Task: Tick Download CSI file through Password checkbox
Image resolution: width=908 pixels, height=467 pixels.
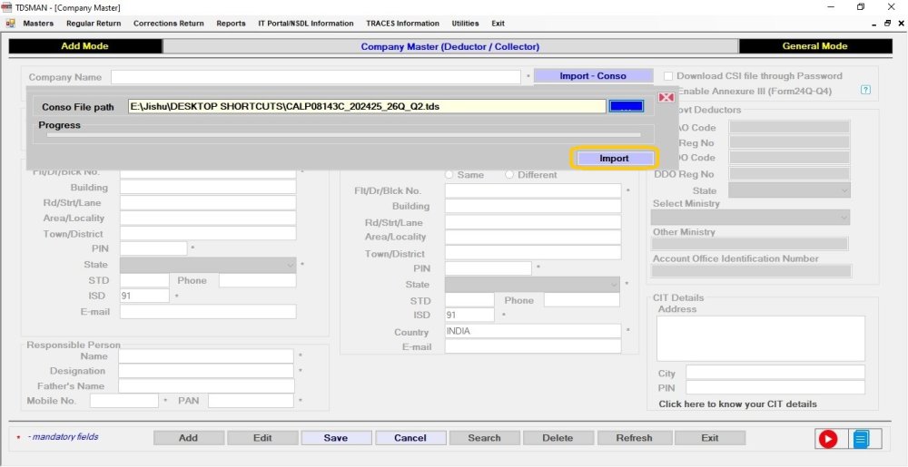Action: click(x=668, y=76)
